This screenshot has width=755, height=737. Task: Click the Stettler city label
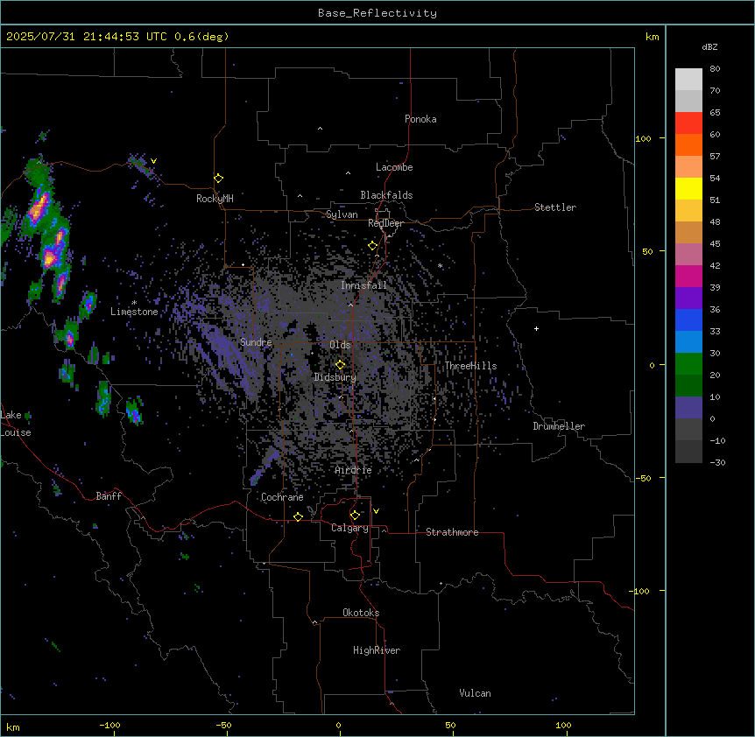tap(555, 207)
